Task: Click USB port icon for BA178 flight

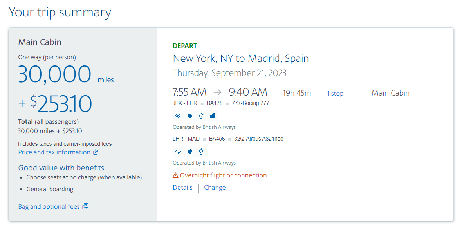Action: click(201, 116)
